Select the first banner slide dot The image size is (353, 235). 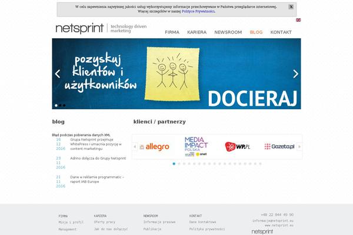56,105
